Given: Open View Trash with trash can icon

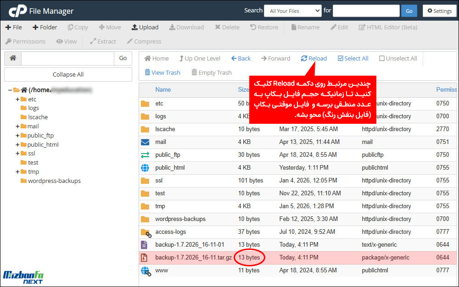Looking at the screenshot, I should coord(147,72).
